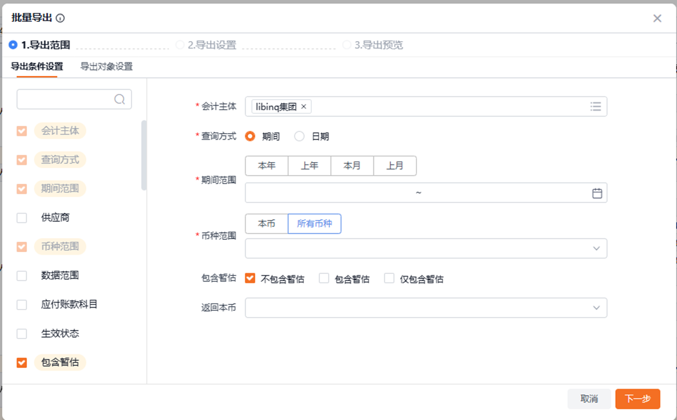Toggle the 期间范围 checkbox in left list
Image resolution: width=677 pixels, height=420 pixels.
[x=22, y=188]
